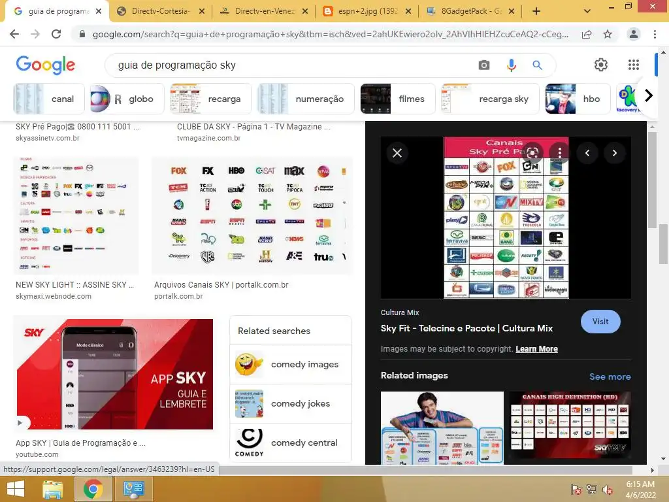The width and height of the screenshot is (669, 502).
Task: Open Canais High Definition related image
Action: tap(570, 426)
